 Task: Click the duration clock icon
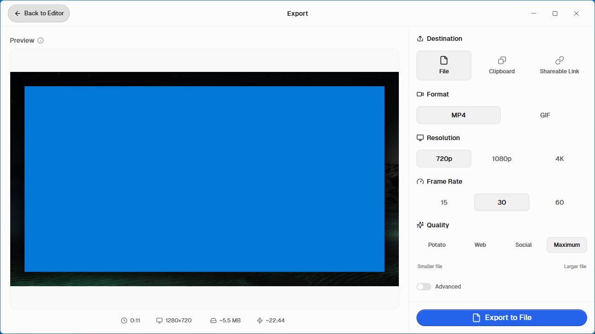(x=124, y=321)
